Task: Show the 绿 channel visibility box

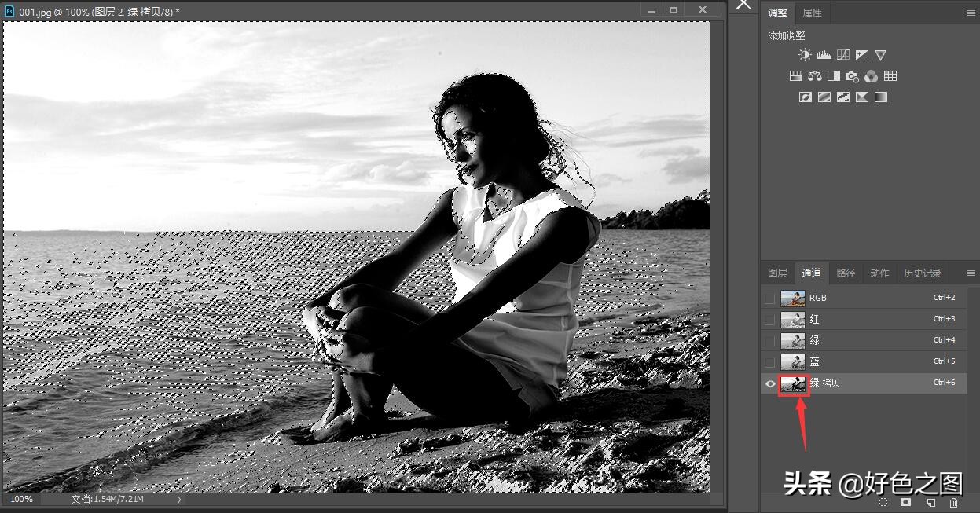Action: [x=769, y=341]
